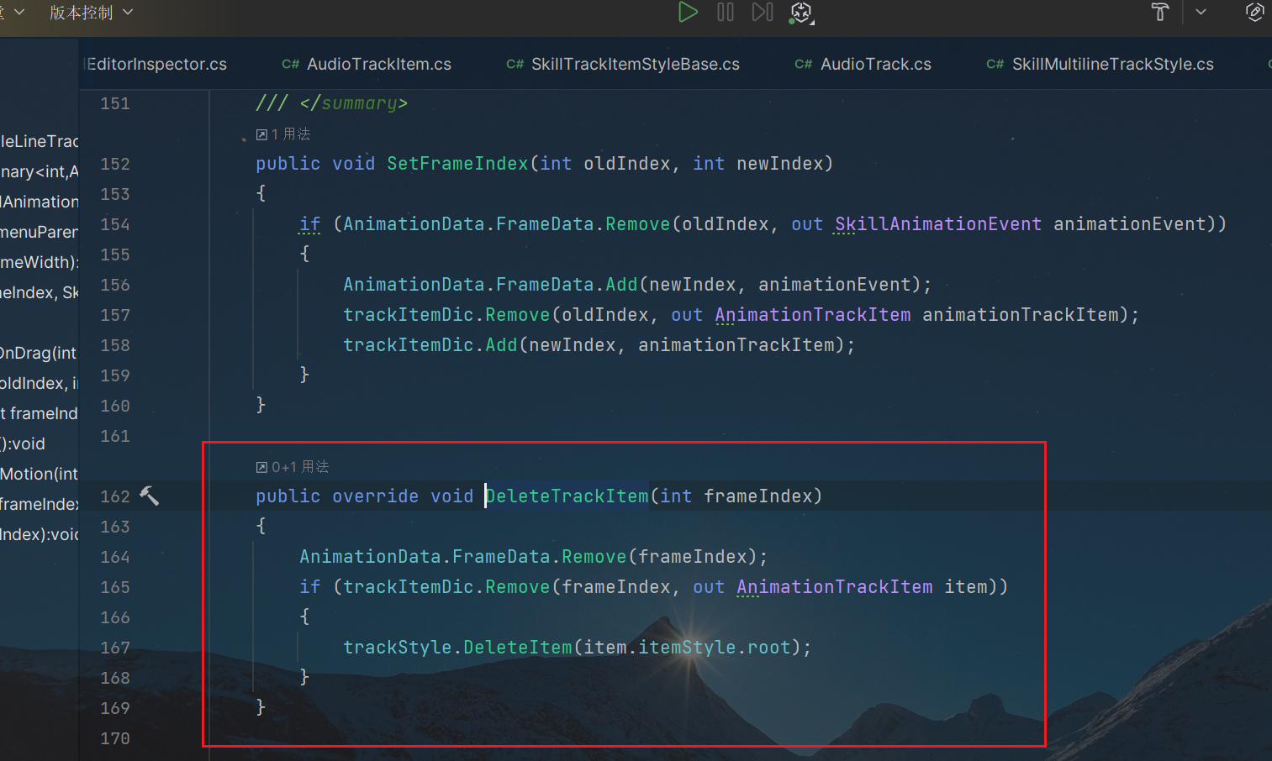Click the Step frame button in toolbar

762,13
